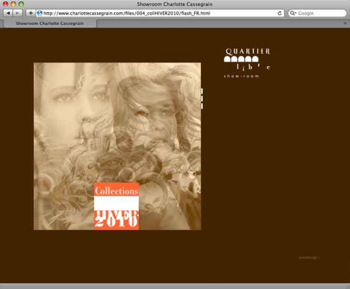Click the globe site icon in address bar
Image resolution: width=350 pixels, height=289 pixels.
coord(40,13)
